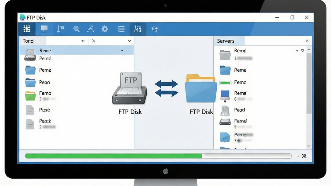Click the transfer arrows in center
Image resolution: width=331 pixels, height=186 pixels.
point(166,88)
